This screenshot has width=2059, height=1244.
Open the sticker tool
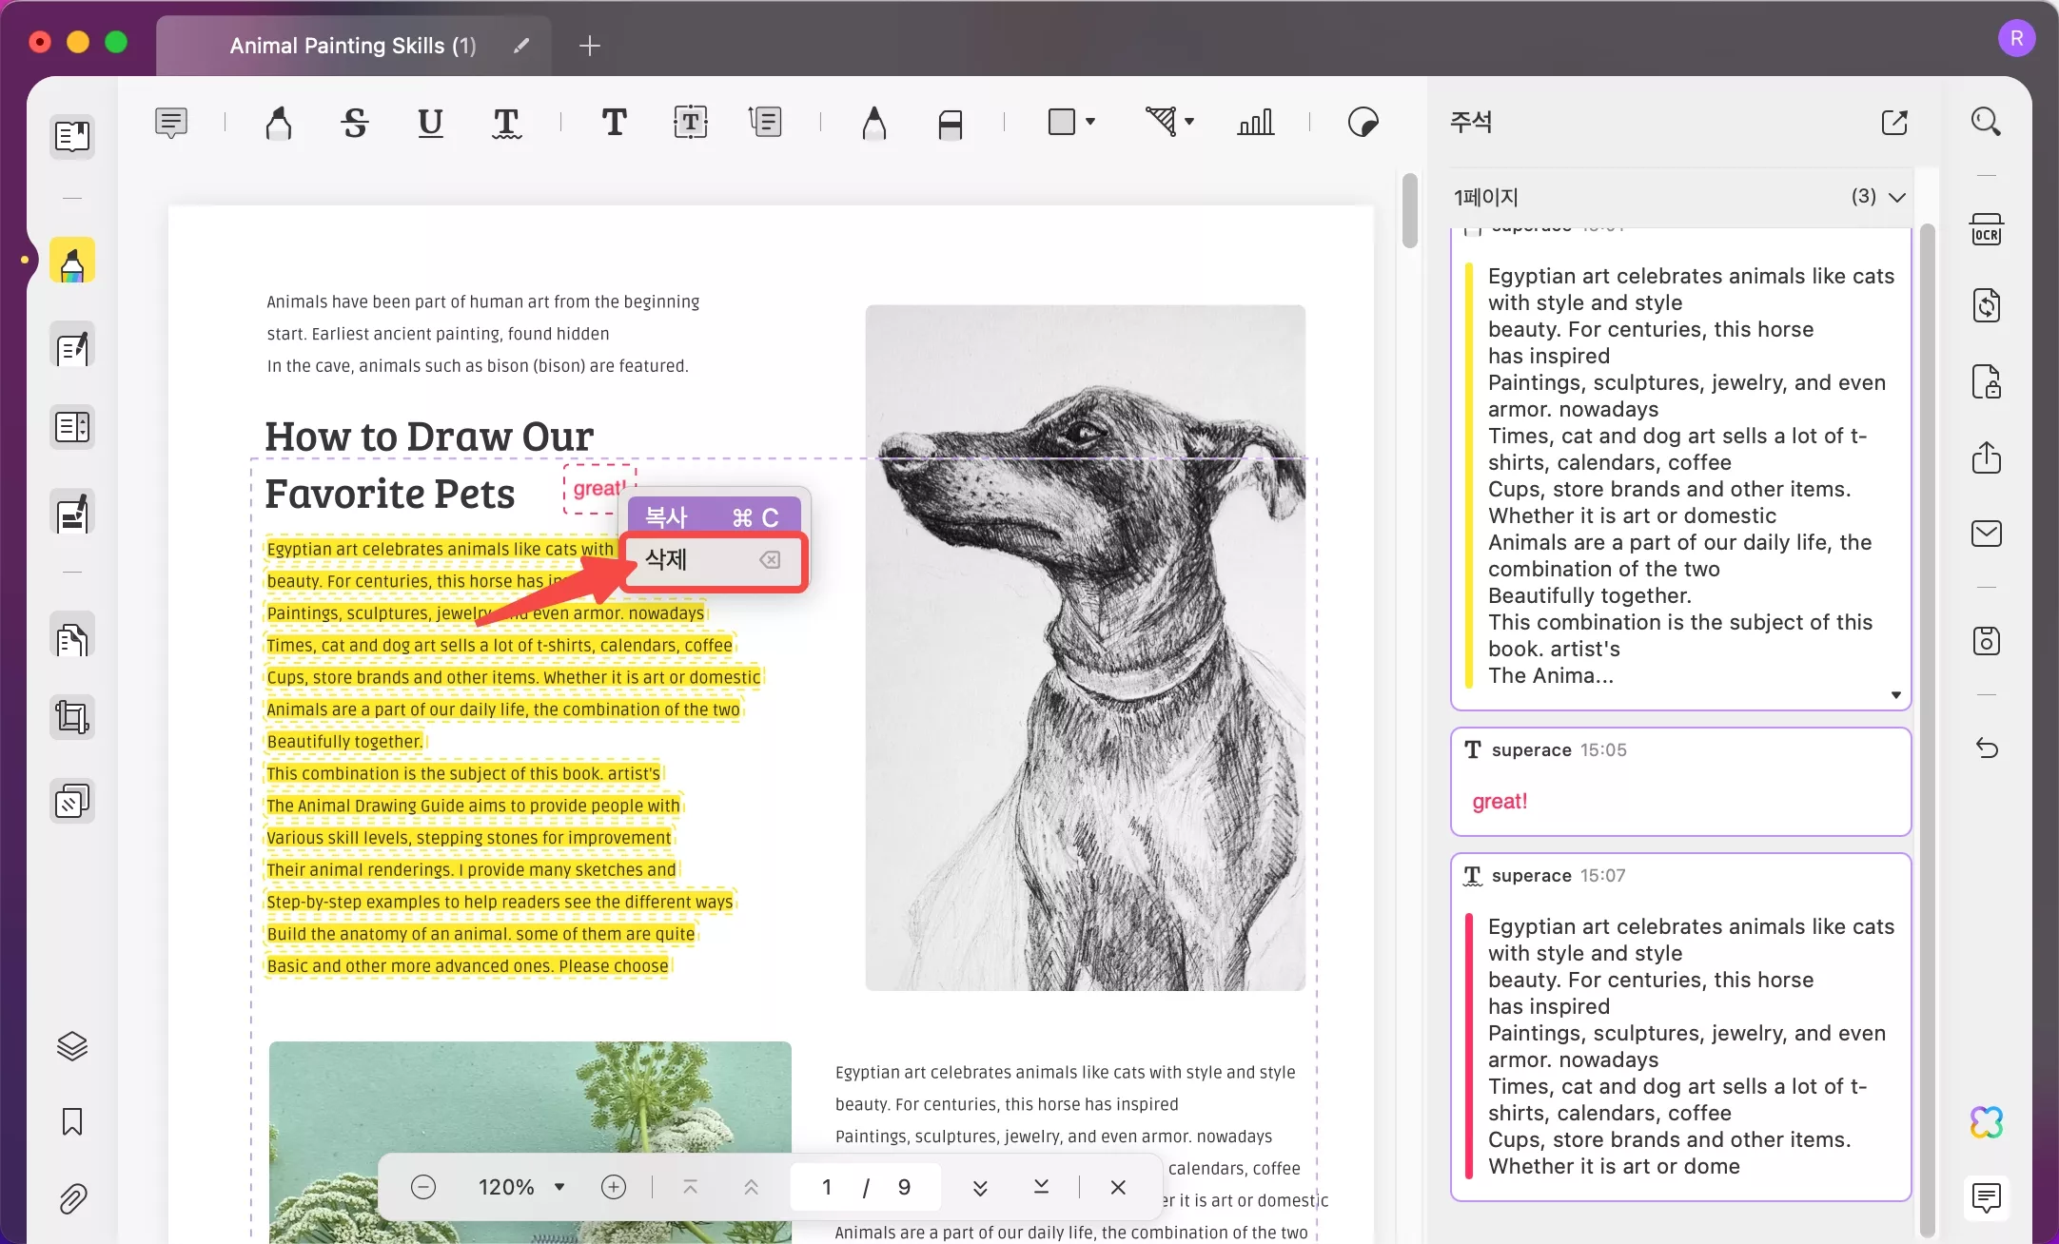[x=1363, y=123]
